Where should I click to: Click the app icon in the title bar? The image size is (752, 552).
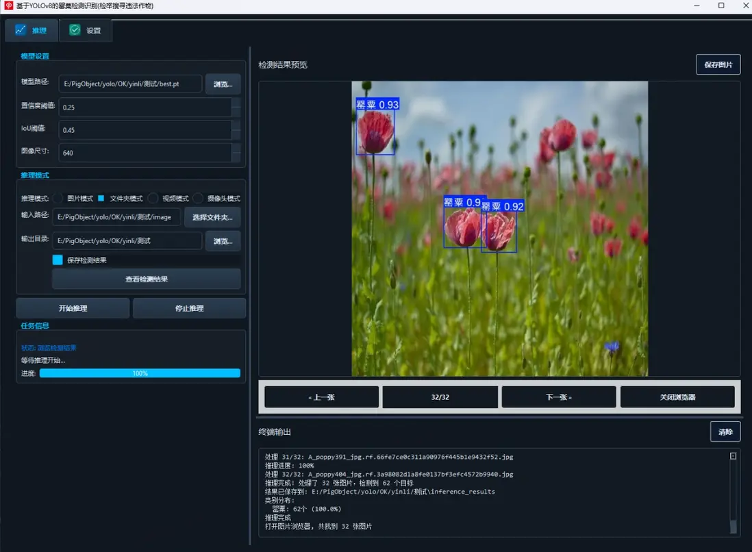point(8,5)
